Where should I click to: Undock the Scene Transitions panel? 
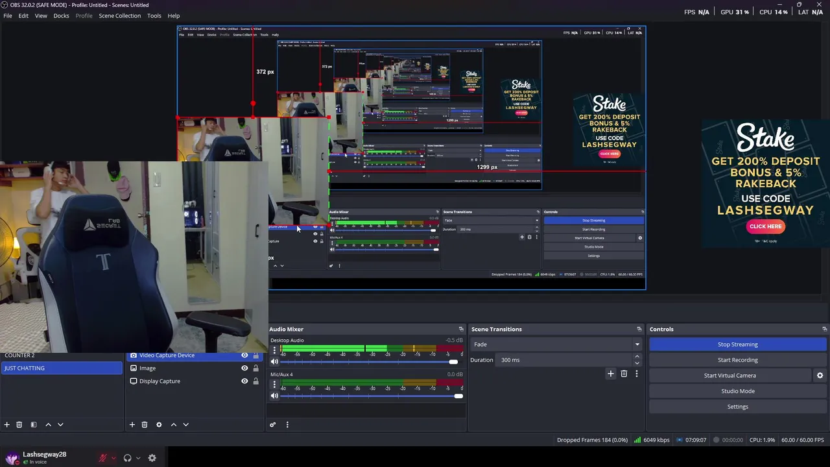tap(639, 329)
